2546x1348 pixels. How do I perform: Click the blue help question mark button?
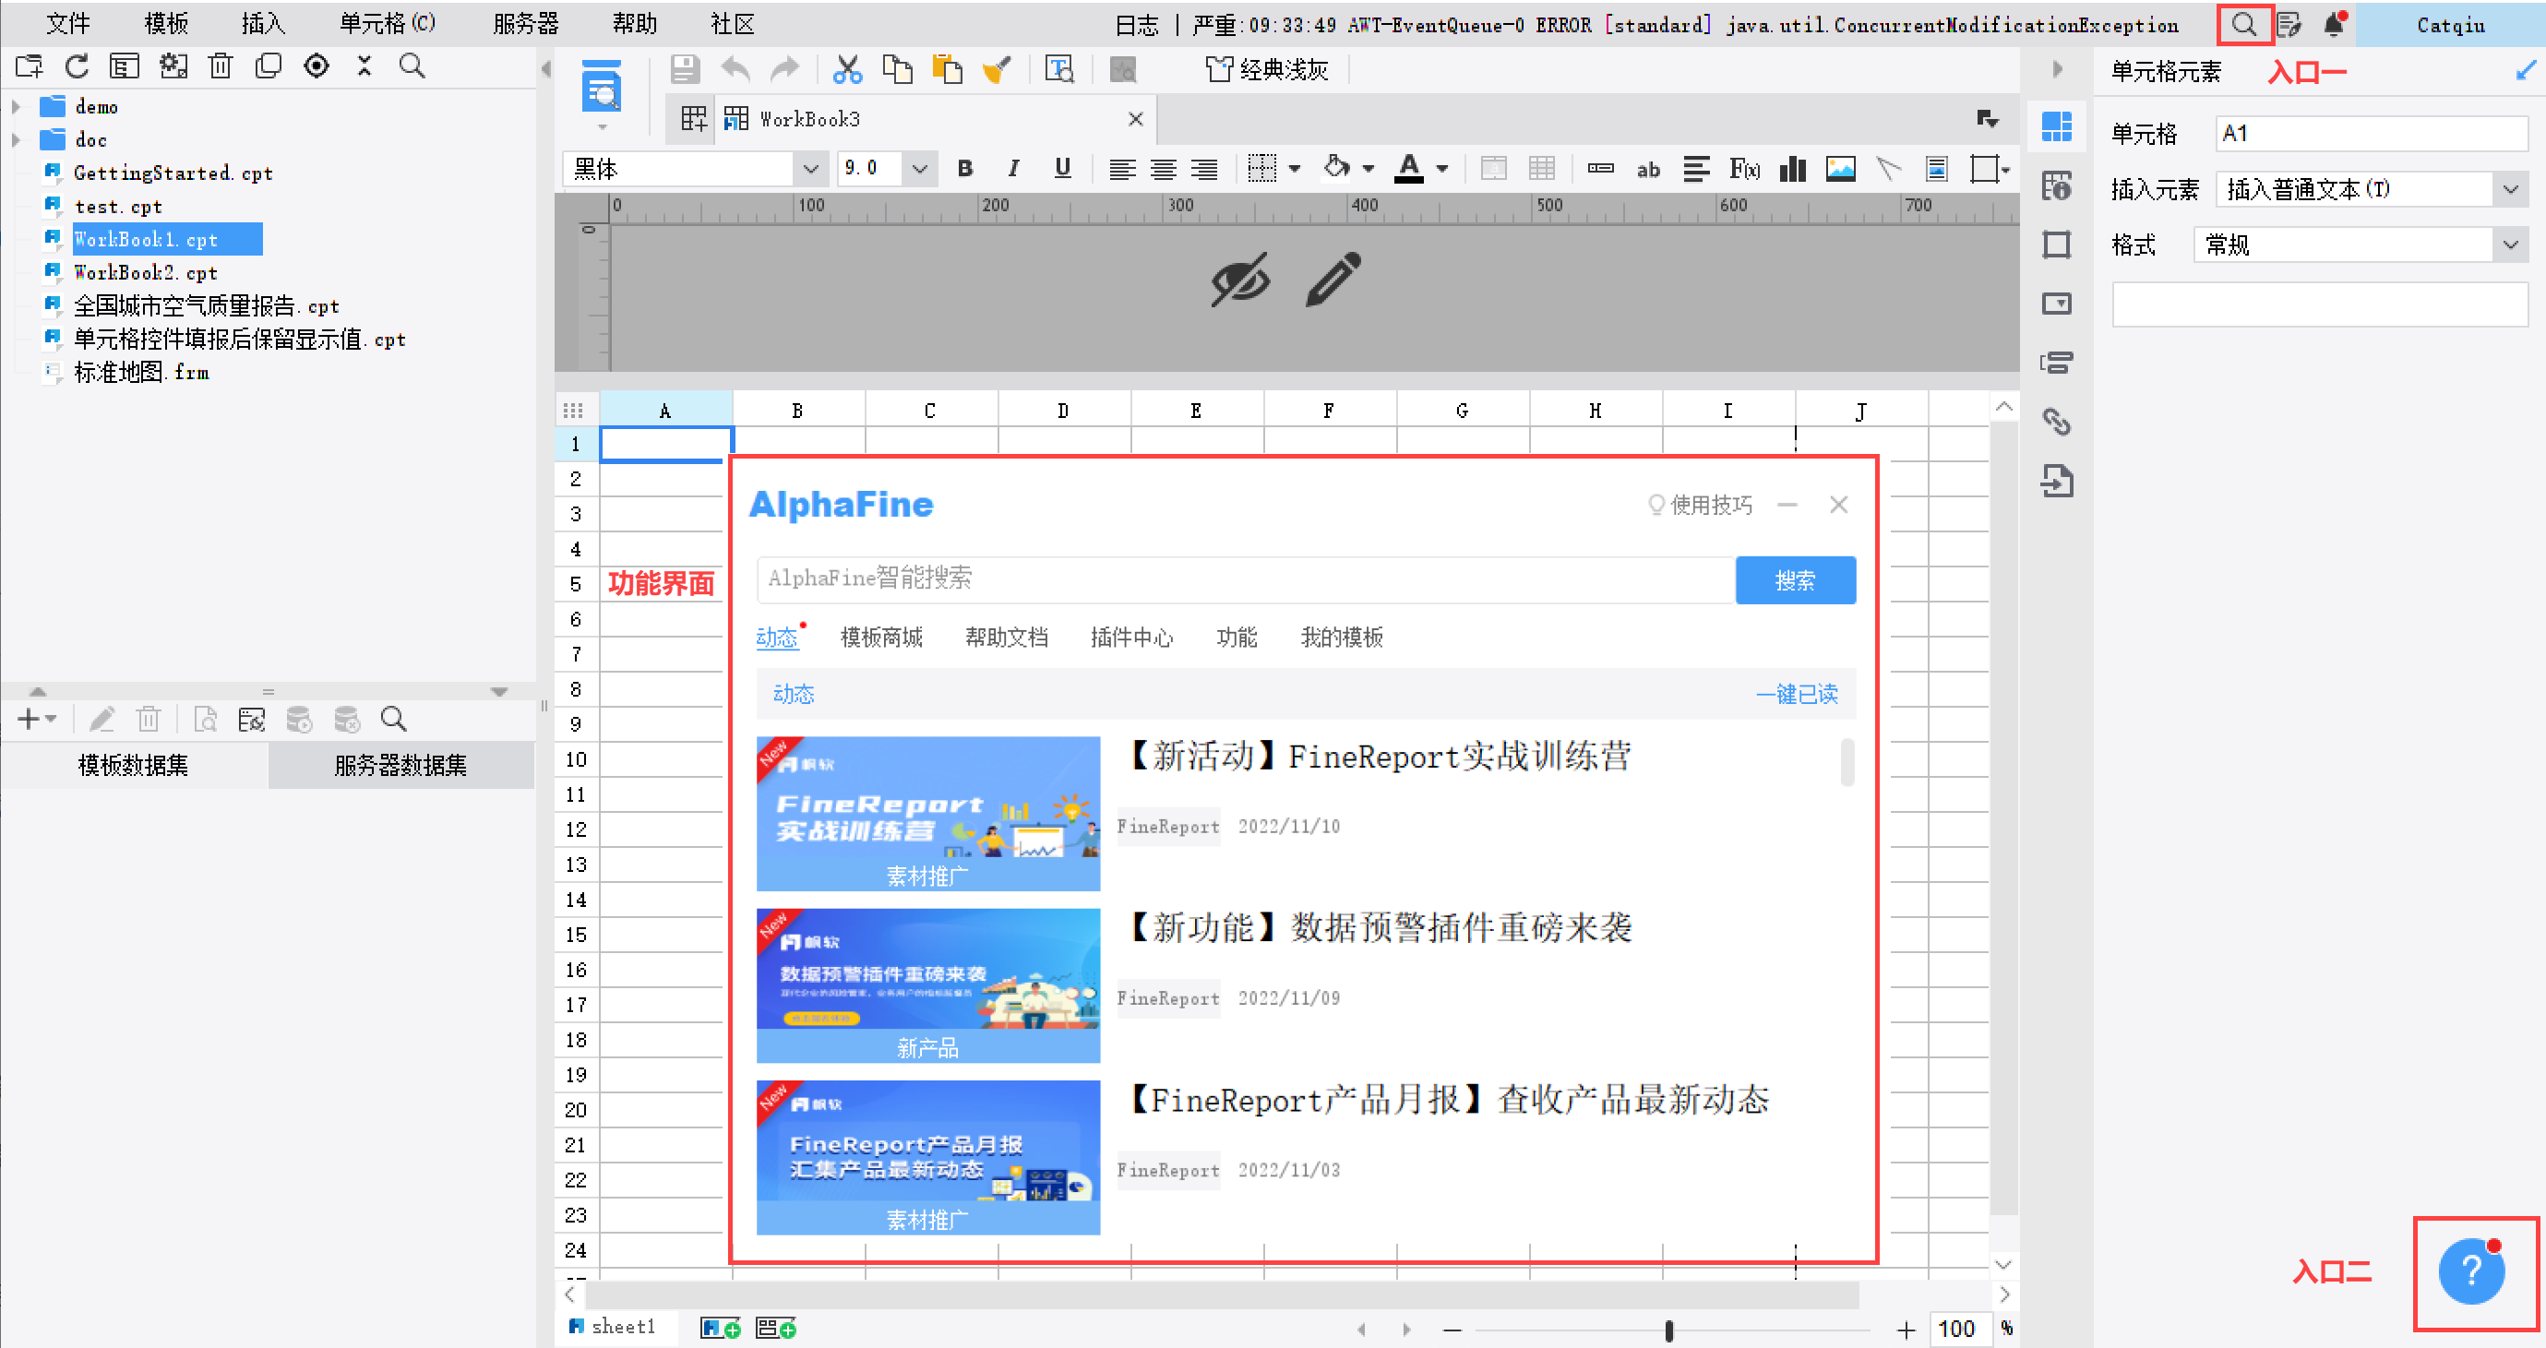pos(2471,1270)
